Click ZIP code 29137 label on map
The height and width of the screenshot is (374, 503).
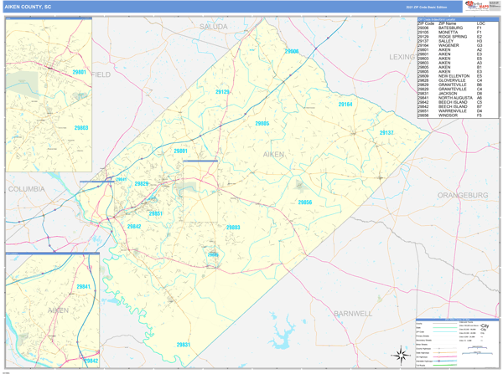coord(386,133)
